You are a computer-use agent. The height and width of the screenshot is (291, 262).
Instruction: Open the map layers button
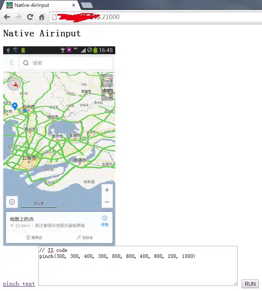point(107,95)
